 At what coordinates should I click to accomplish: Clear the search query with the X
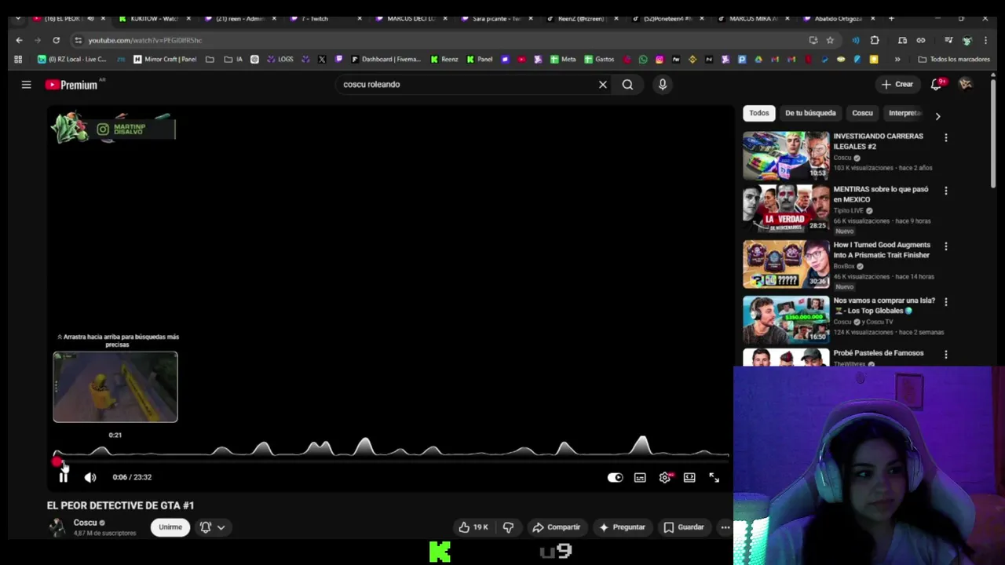point(603,84)
